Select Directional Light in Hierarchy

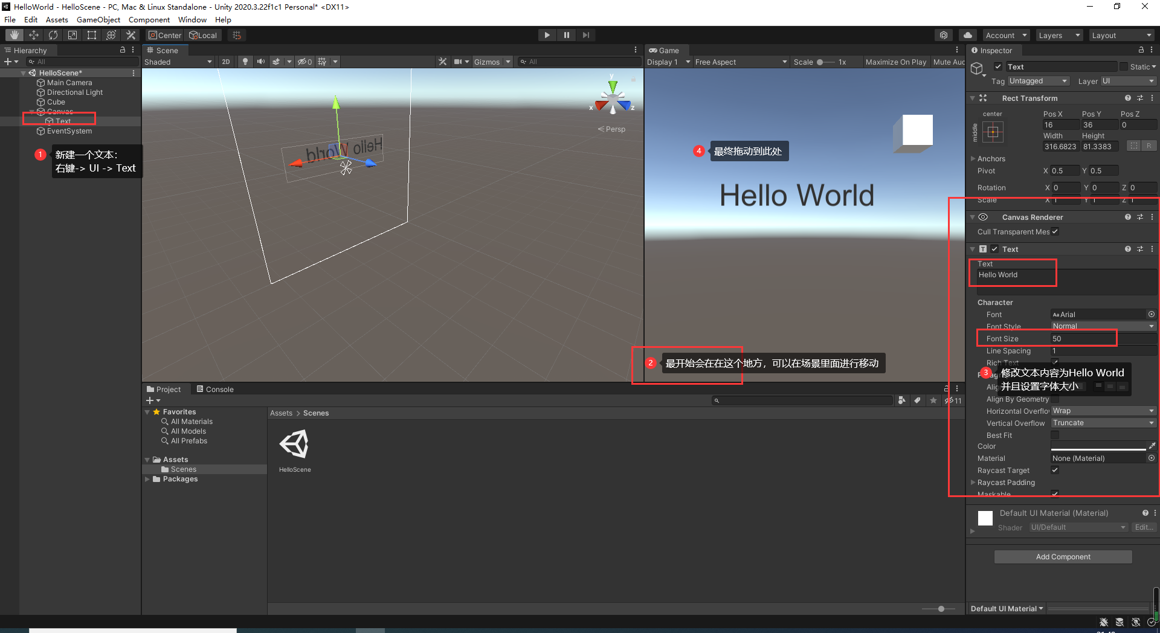[75, 92]
